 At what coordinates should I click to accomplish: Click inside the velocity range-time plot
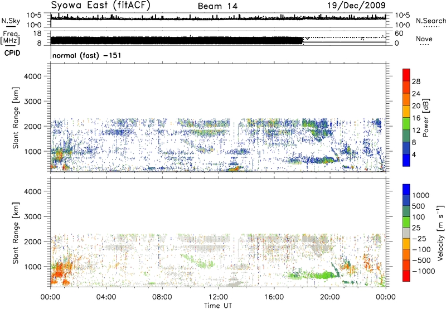click(x=218, y=233)
